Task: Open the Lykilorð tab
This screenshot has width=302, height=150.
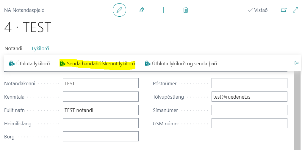Action: click(40, 48)
